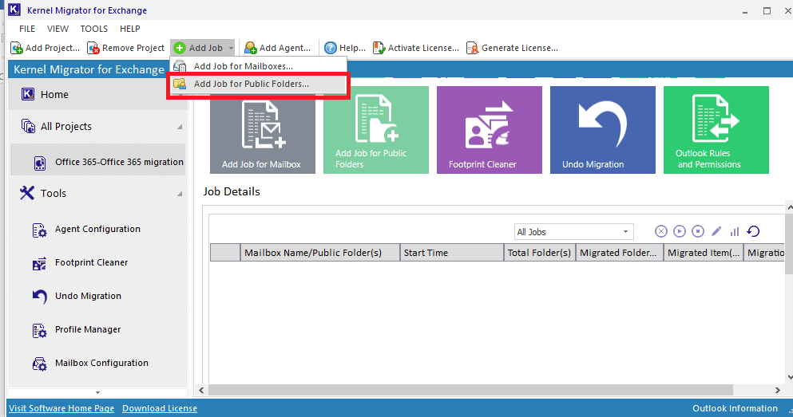793x417 pixels.
Task: Open the TOOLS menu
Action: [x=94, y=29]
